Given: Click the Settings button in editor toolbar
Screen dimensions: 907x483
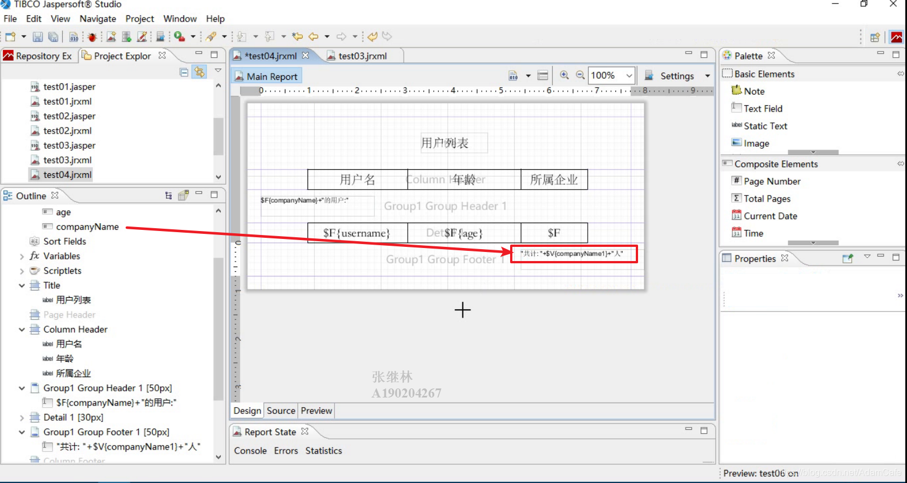Looking at the screenshot, I should (x=670, y=76).
